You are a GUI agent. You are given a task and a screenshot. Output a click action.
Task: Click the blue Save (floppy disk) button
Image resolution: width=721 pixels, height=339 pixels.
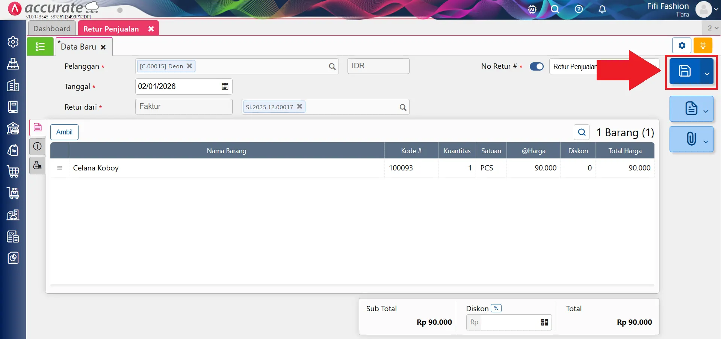(684, 71)
